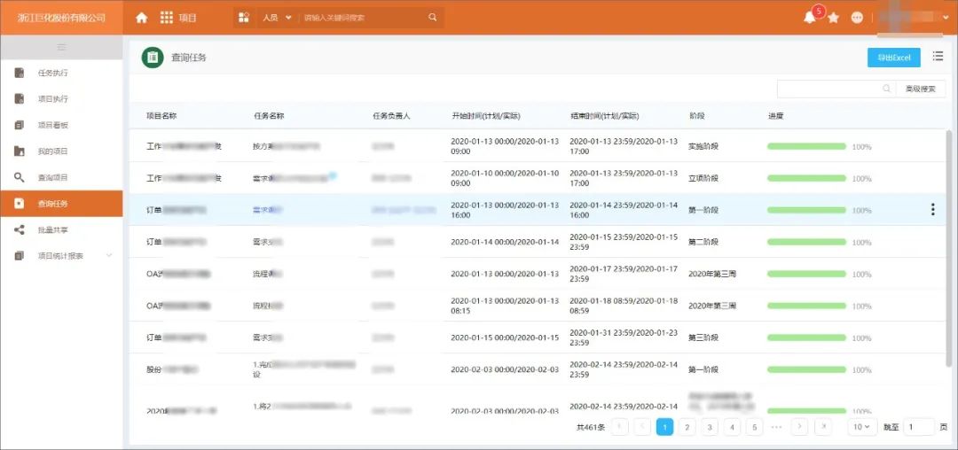Click the jump-to-page input field

(918, 427)
